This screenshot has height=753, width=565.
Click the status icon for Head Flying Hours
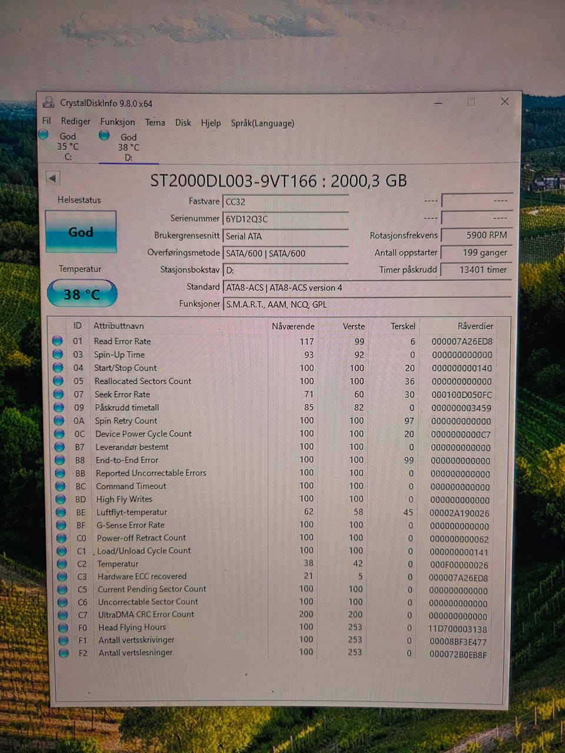point(64,628)
